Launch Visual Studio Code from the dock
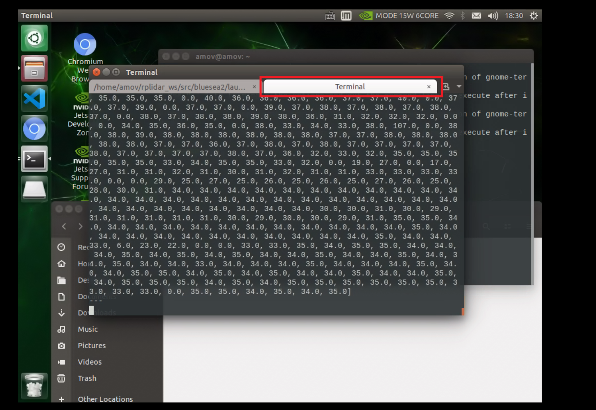The image size is (596, 410). (x=34, y=99)
